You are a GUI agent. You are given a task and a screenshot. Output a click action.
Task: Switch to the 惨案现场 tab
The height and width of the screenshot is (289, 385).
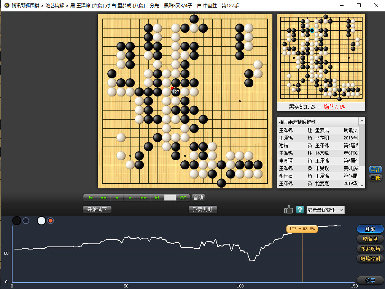click(x=370, y=249)
